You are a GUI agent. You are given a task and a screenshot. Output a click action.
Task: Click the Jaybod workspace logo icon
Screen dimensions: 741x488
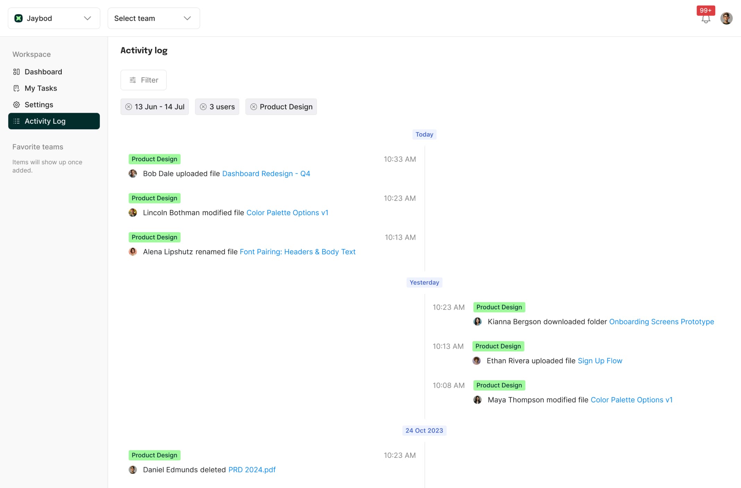[x=18, y=18]
